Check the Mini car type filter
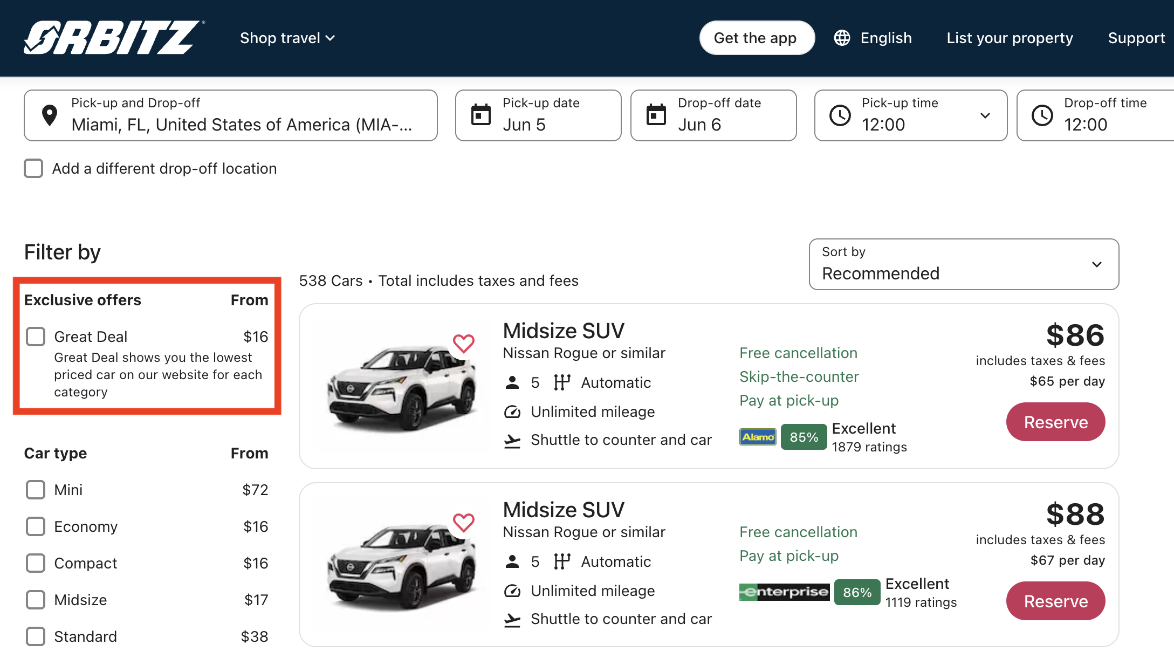 pos(36,490)
